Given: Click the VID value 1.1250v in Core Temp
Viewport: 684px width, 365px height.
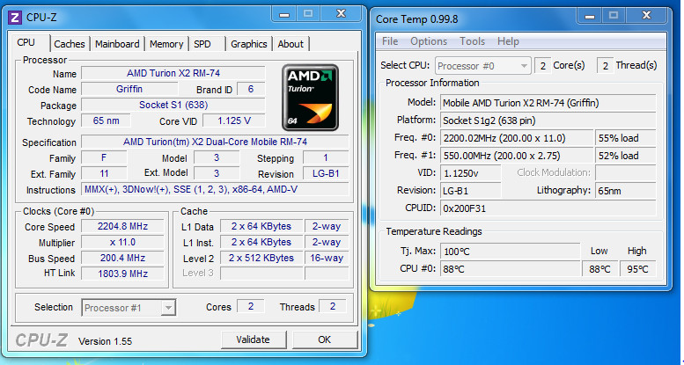Looking at the screenshot, I should pyautogui.click(x=471, y=173).
